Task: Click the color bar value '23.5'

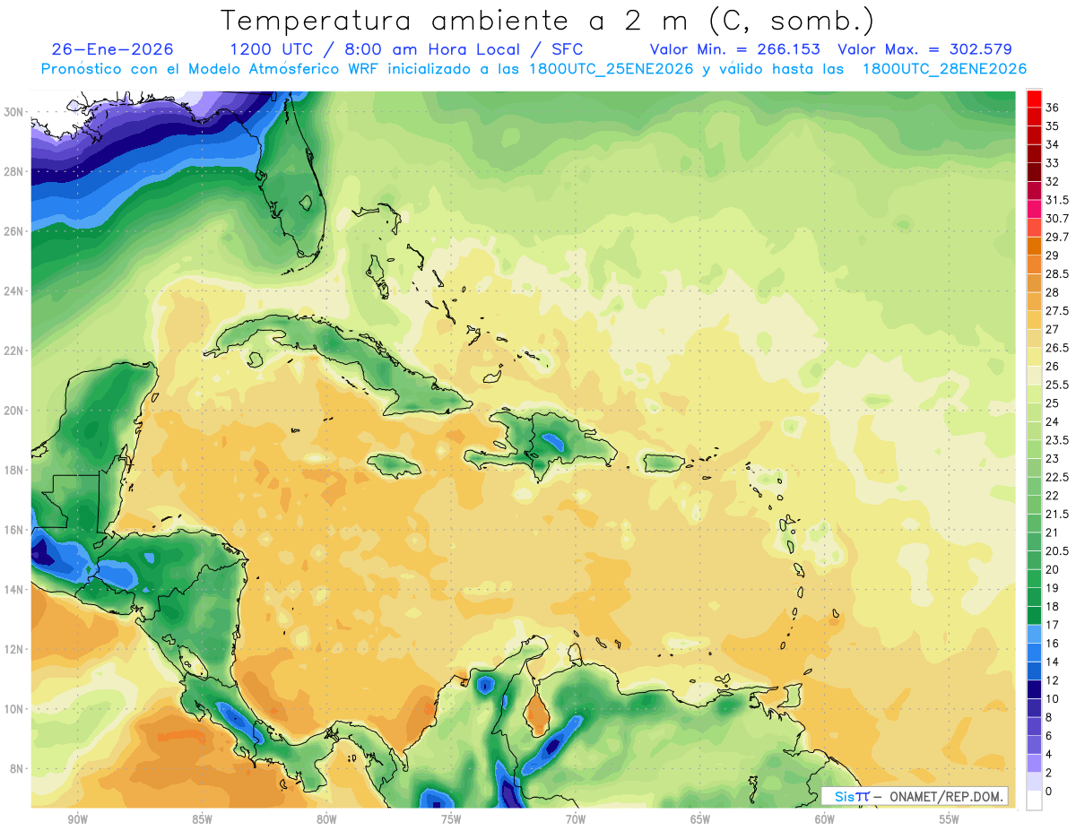Action: pos(1056,440)
